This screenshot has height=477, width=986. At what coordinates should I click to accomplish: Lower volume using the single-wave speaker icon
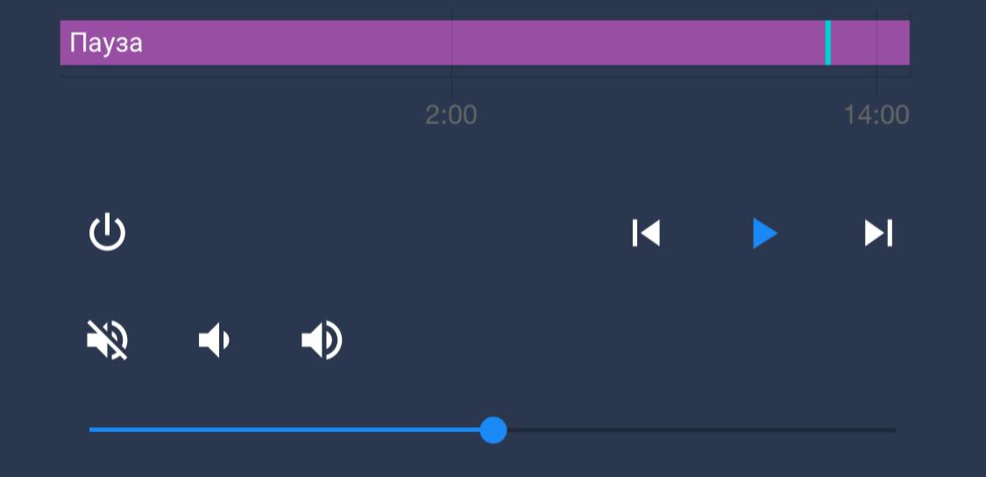click(x=215, y=340)
